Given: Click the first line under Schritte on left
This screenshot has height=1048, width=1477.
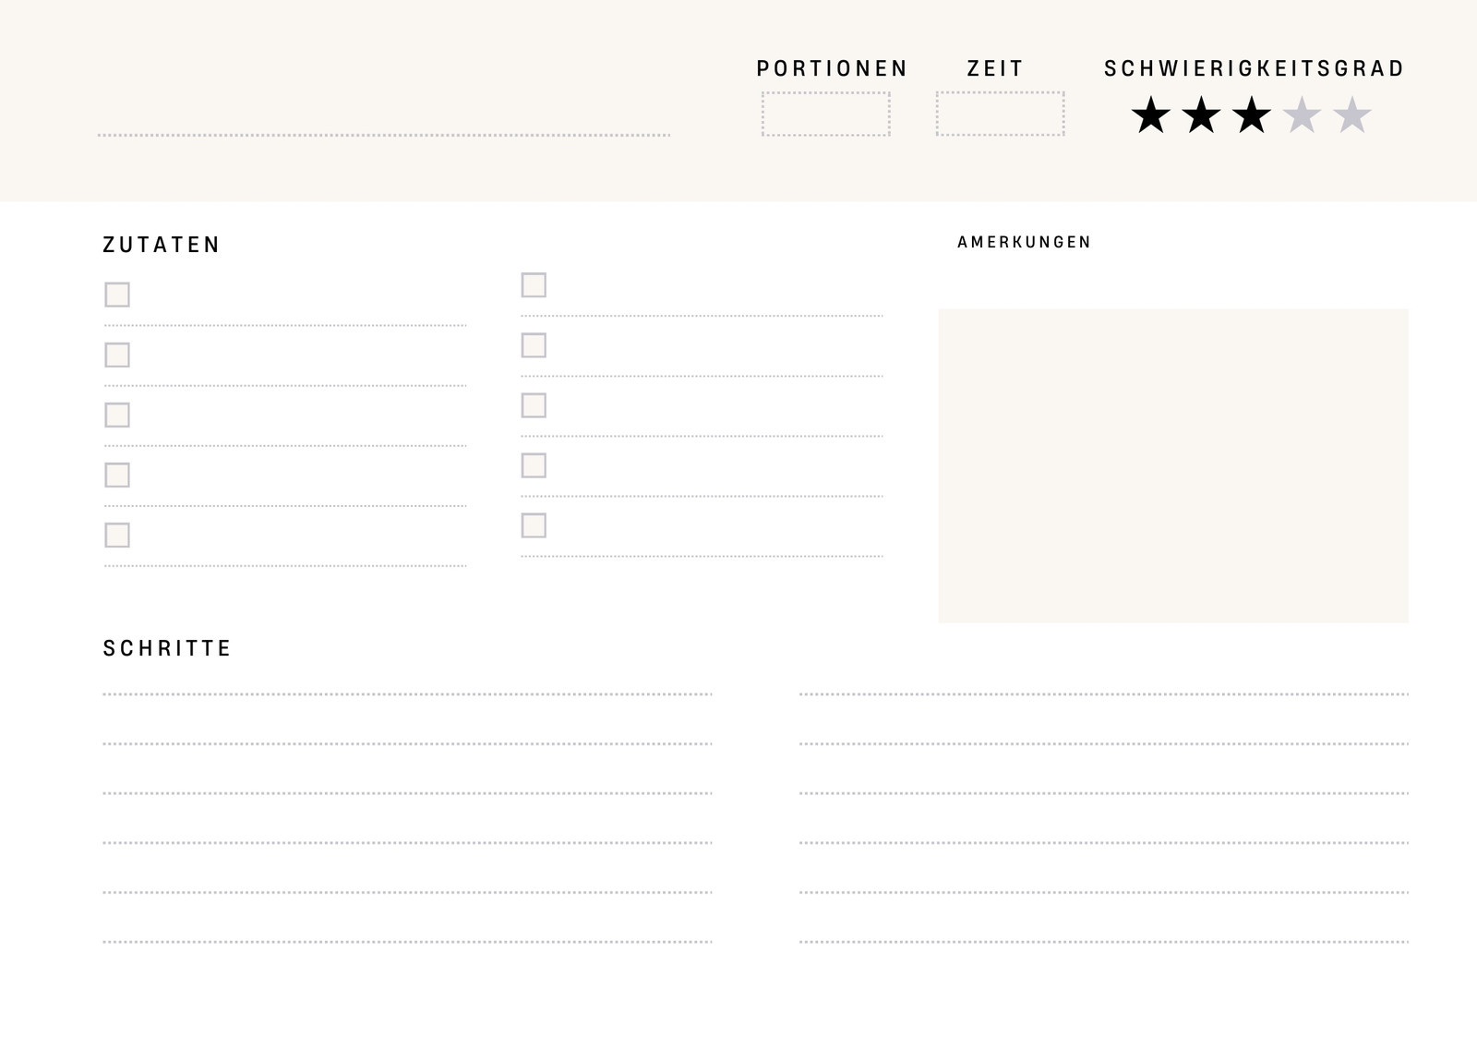Looking at the screenshot, I should tap(407, 693).
